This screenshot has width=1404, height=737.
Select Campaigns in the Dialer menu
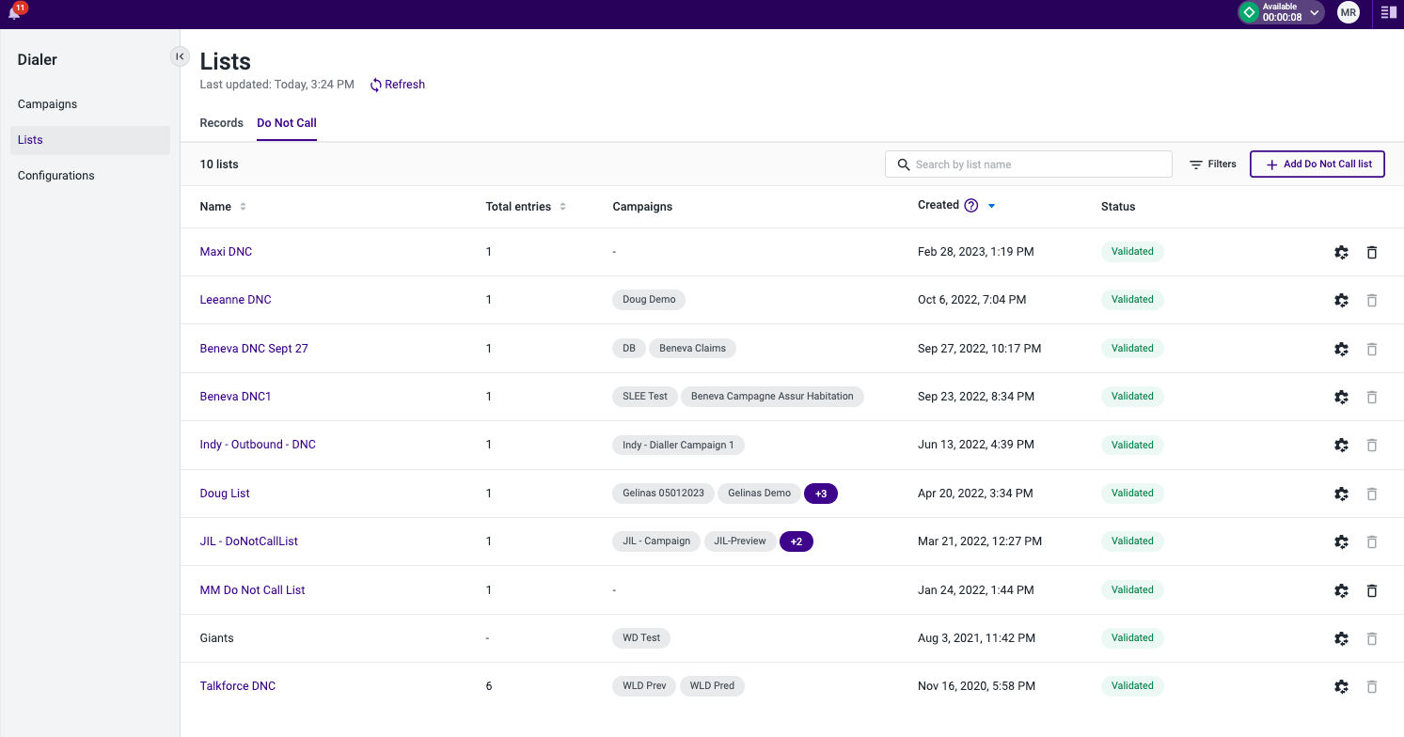[x=47, y=103]
